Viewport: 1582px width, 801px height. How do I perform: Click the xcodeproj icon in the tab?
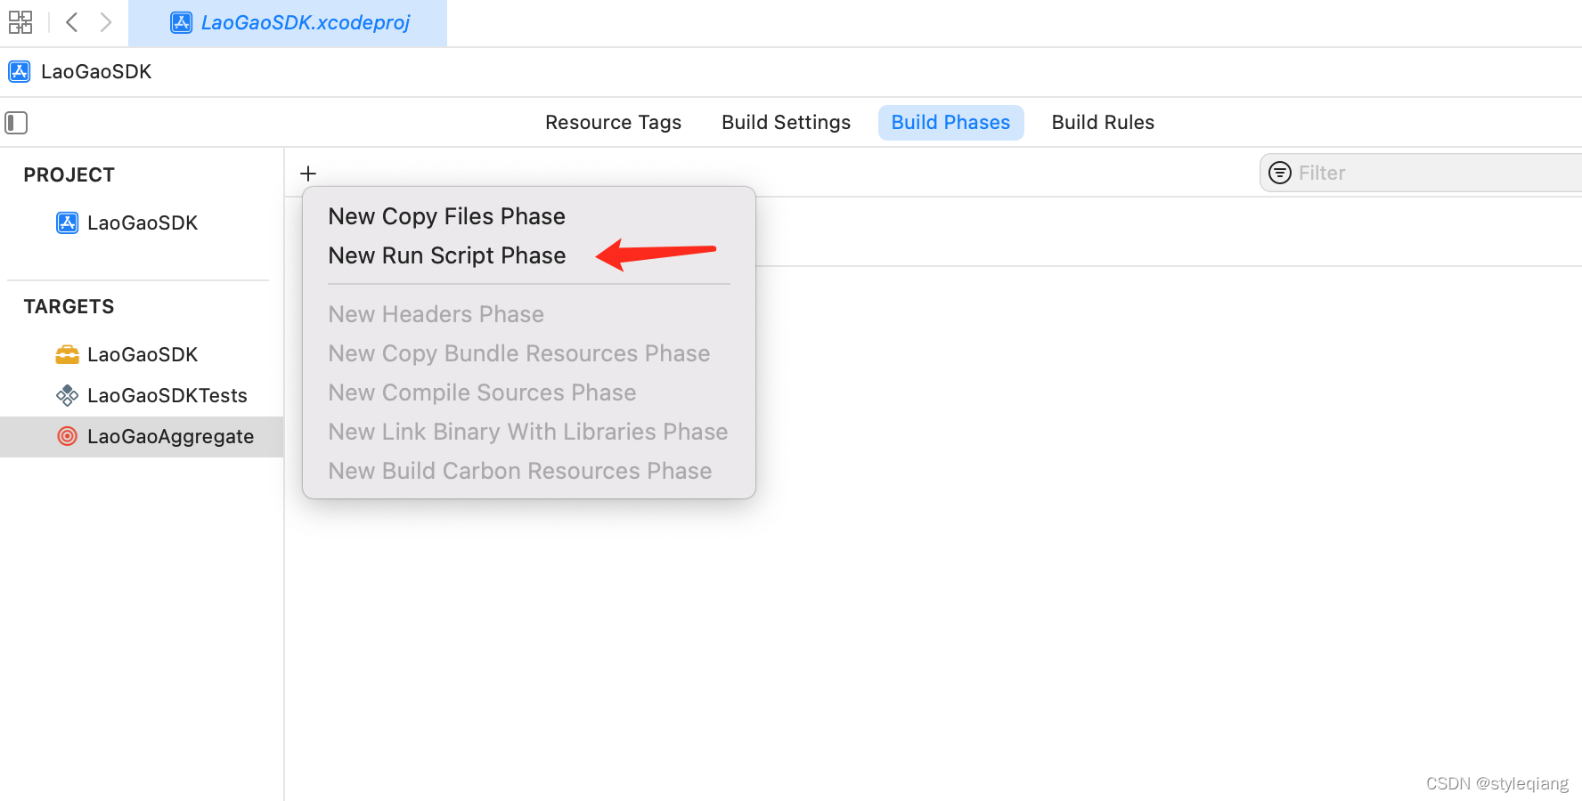[182, 23]
